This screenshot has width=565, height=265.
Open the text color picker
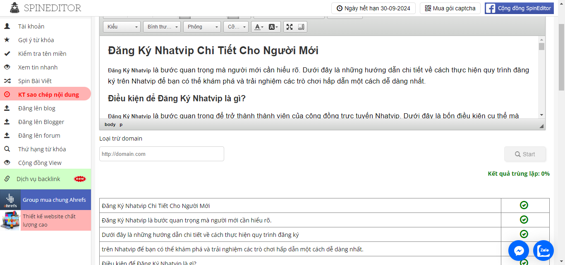[259, 27]
